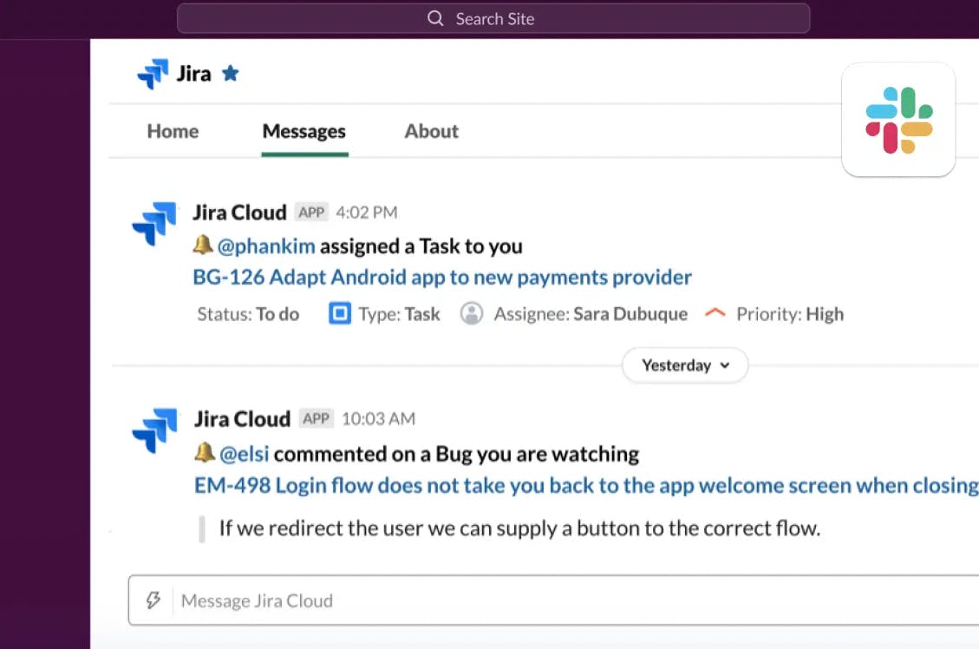The width and height of the screenshot is (979, 649).
Task: Switch to the Messages tab
Action: (x=303, y=131)
